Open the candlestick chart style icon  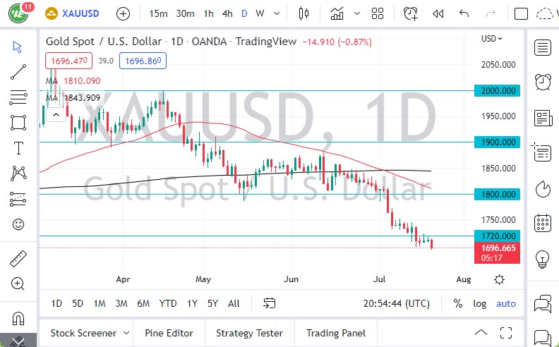[x=305, y=13]
